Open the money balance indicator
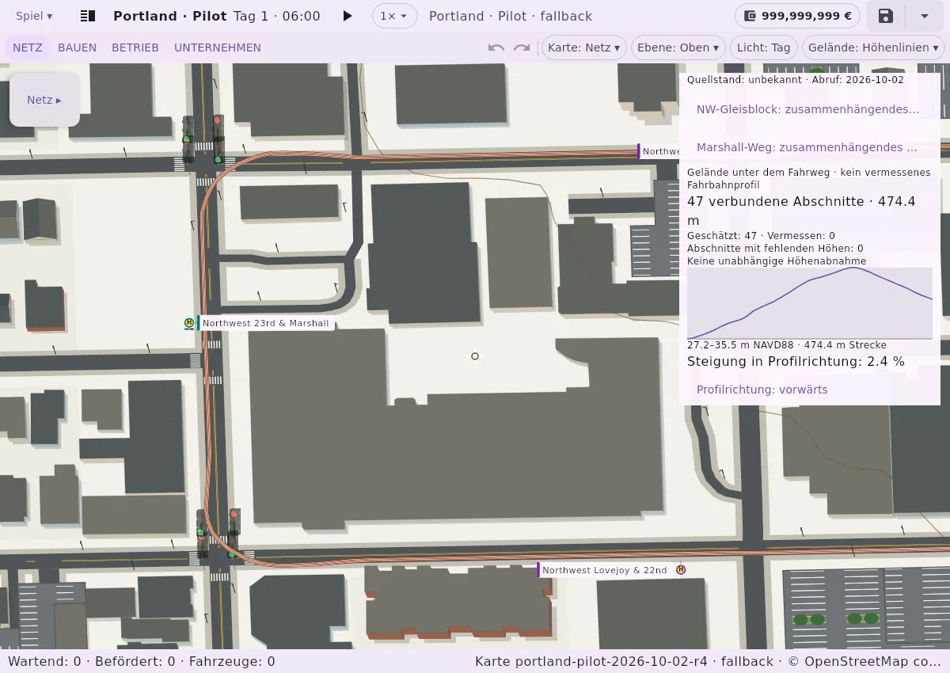 797,16
